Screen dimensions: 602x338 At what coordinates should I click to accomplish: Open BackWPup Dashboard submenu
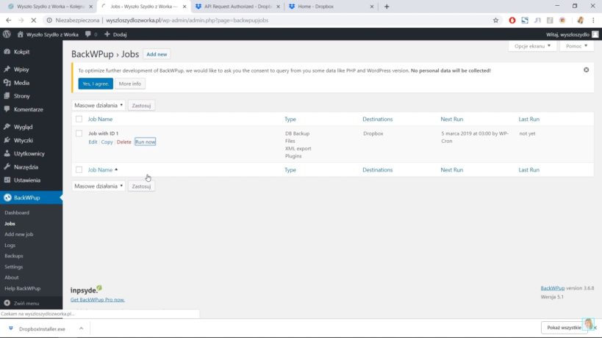tap(17, 213)
